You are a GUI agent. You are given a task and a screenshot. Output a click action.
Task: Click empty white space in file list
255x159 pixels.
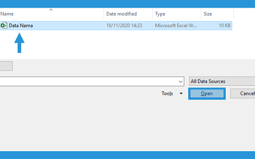coord(130,45)
